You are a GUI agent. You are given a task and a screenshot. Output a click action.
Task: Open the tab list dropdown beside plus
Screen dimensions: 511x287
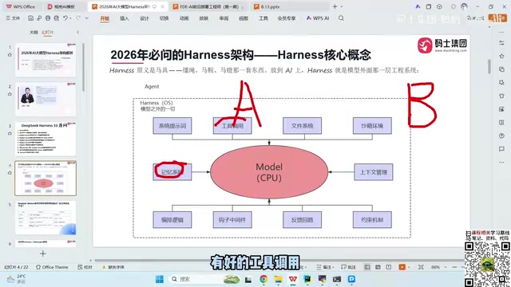[342, 6]
